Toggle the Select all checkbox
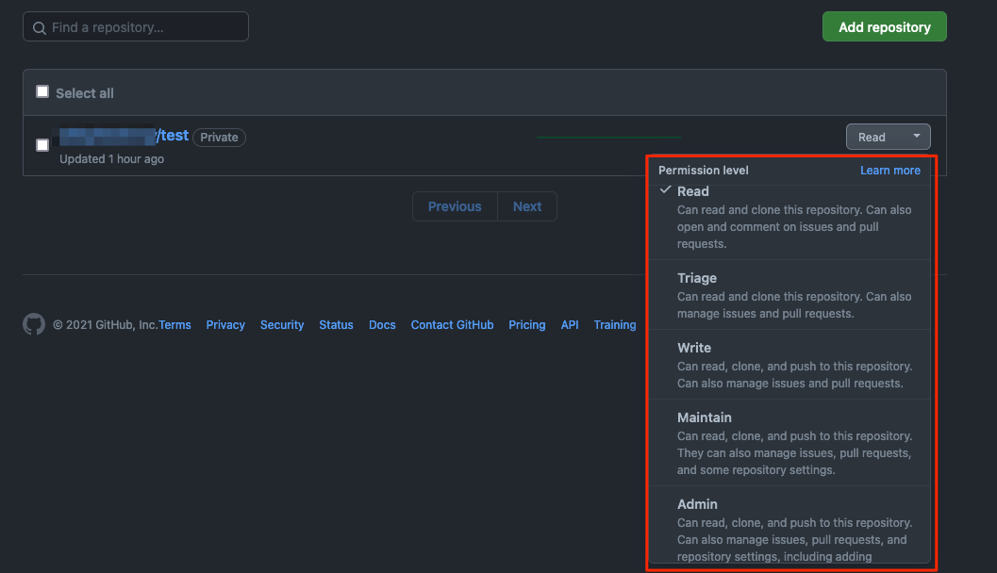The width and height of the screenshot is (997, 573). (42, 92)
